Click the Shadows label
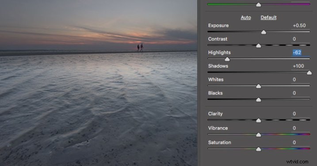Screen dimensions: 317x166 point(218,66)
